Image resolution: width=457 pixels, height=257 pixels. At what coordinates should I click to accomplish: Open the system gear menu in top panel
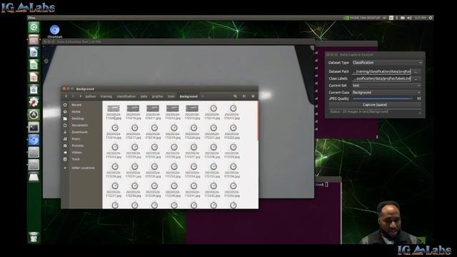tap(431, 18)
